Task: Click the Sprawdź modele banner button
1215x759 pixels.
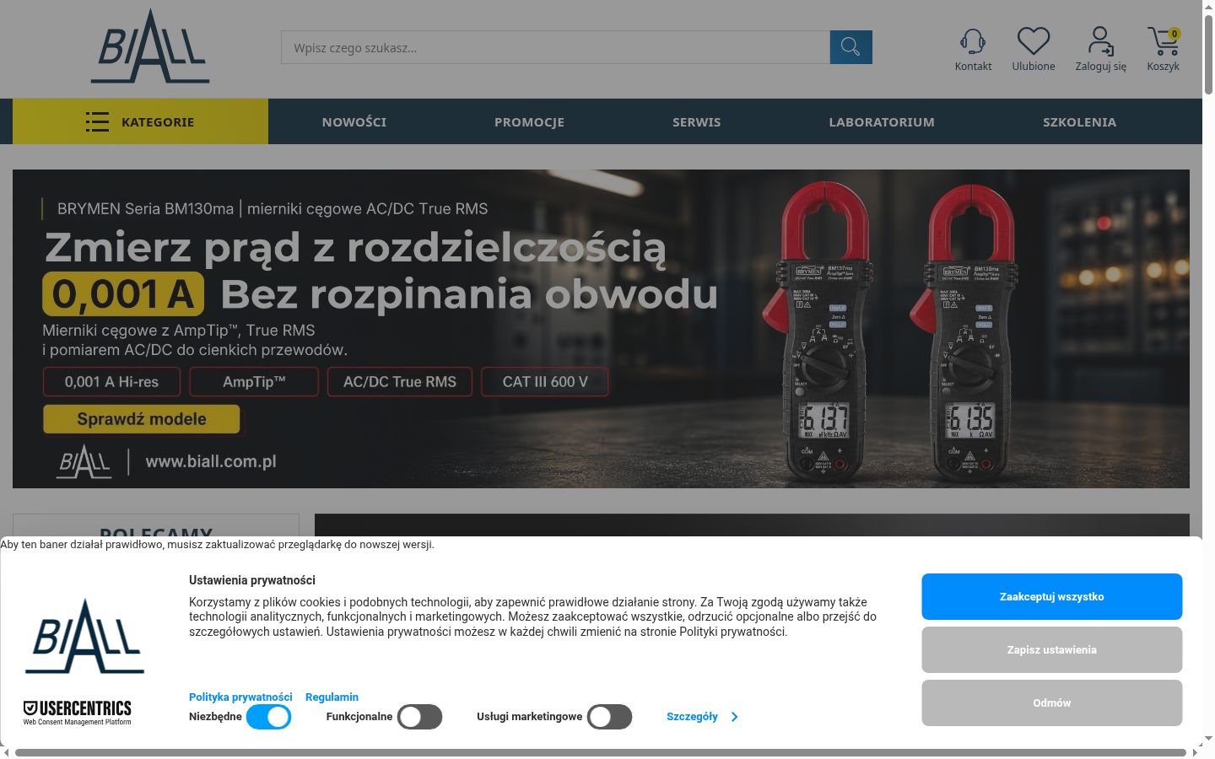Action: tap(142, 419)
